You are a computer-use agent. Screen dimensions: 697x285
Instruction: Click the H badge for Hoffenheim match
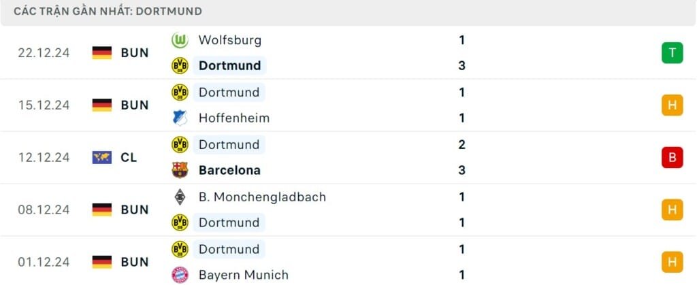[672, 105]
